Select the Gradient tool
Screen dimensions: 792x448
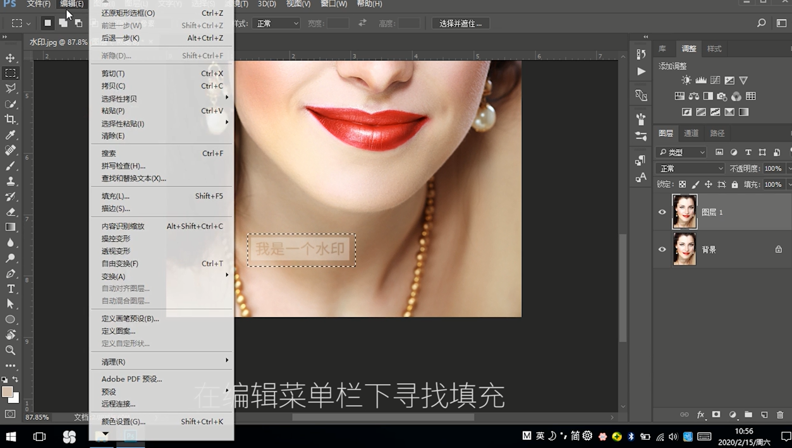pyautogui.click(x=10, y=227)
